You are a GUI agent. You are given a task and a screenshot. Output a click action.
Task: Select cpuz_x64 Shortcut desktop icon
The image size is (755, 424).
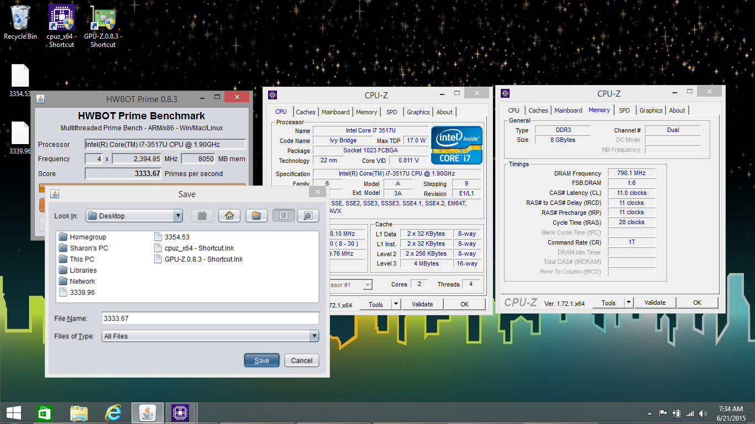pos(61,26)
